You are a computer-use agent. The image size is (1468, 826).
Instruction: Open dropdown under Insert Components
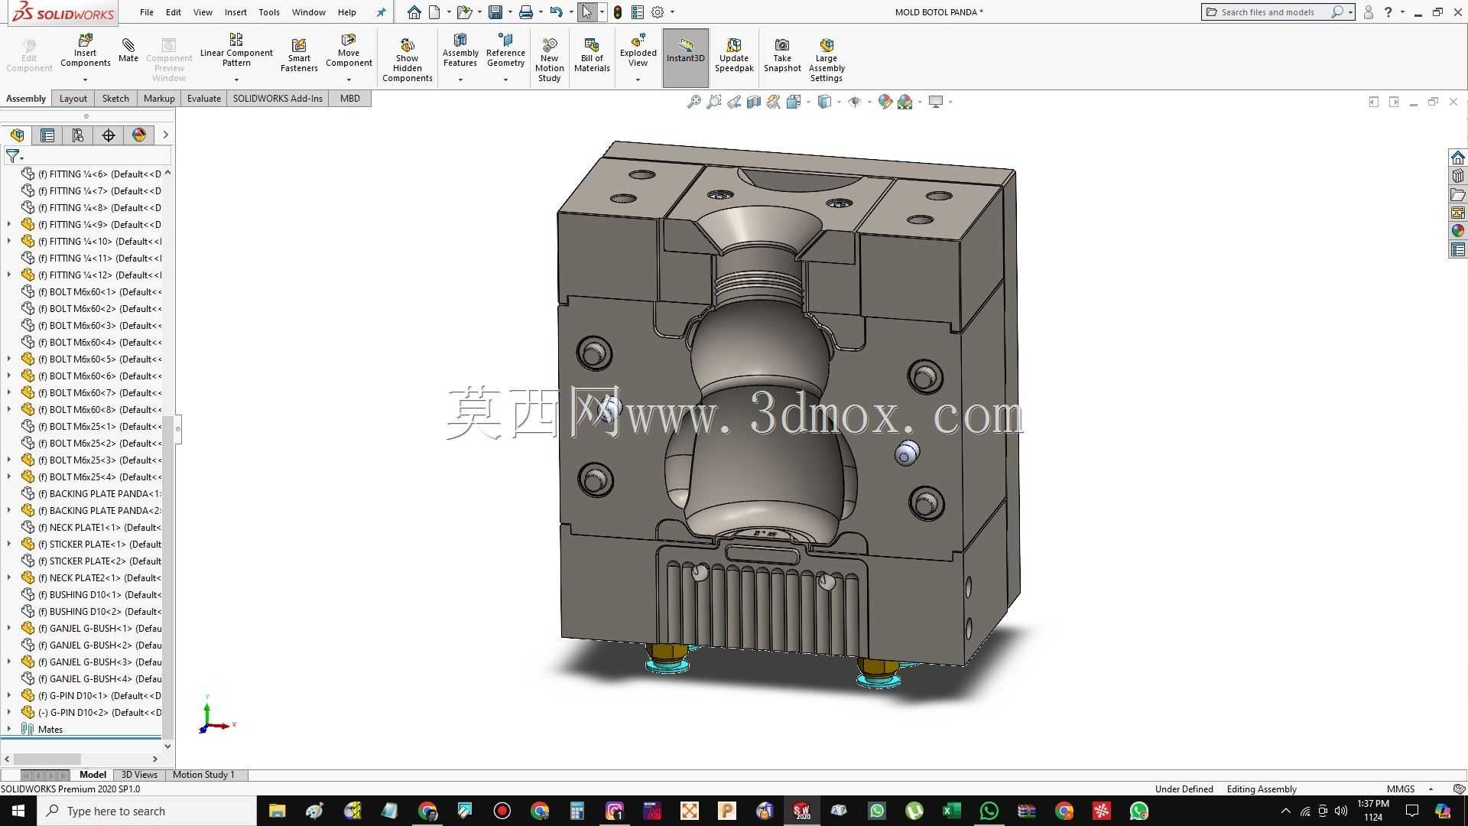pyautogui.click(x=85, y=80)
